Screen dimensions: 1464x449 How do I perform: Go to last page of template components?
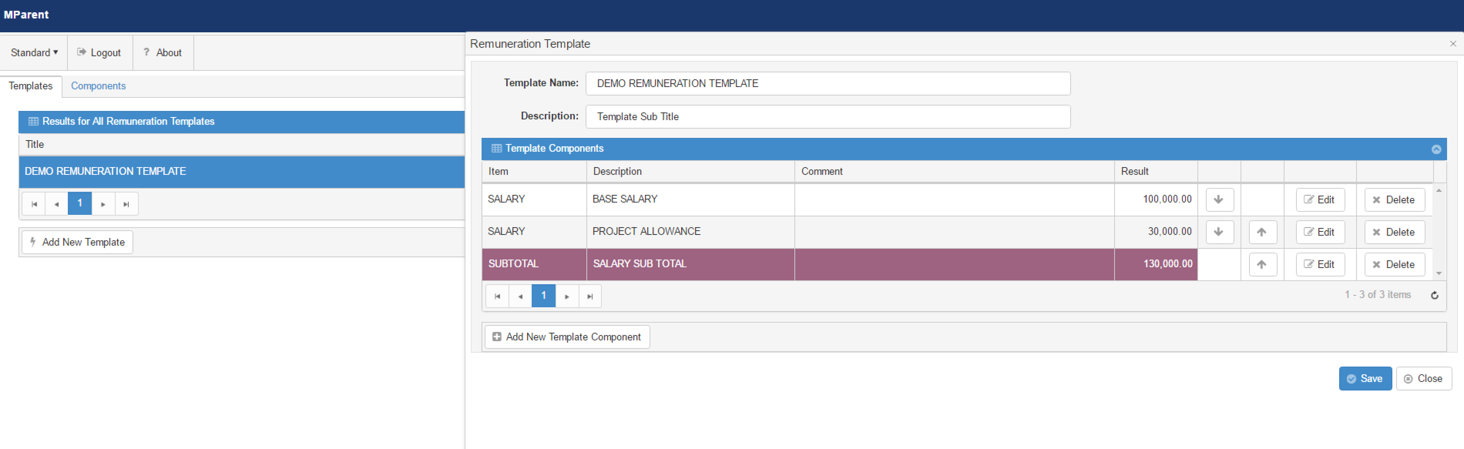(590, 296)
